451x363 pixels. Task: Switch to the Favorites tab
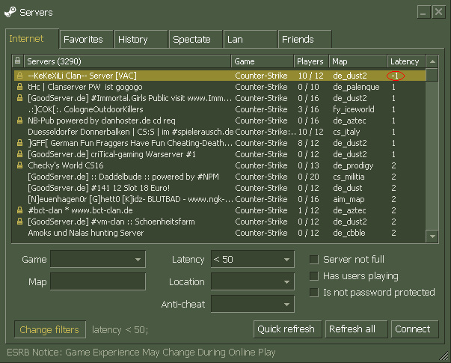(87, 39)
